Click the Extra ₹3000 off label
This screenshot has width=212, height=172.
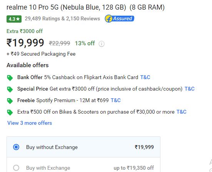point(25,31)
